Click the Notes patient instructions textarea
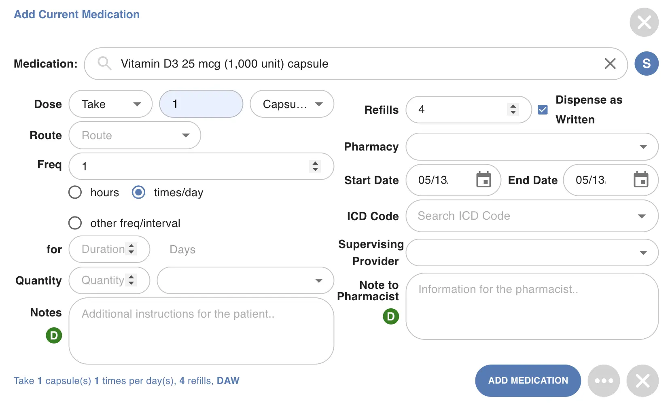The height and width of the screenshot is (403, 670). tap(201, 331)
